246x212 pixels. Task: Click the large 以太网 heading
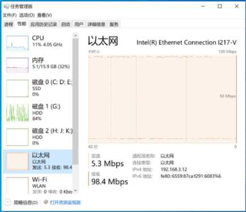[x=103, y=41]
